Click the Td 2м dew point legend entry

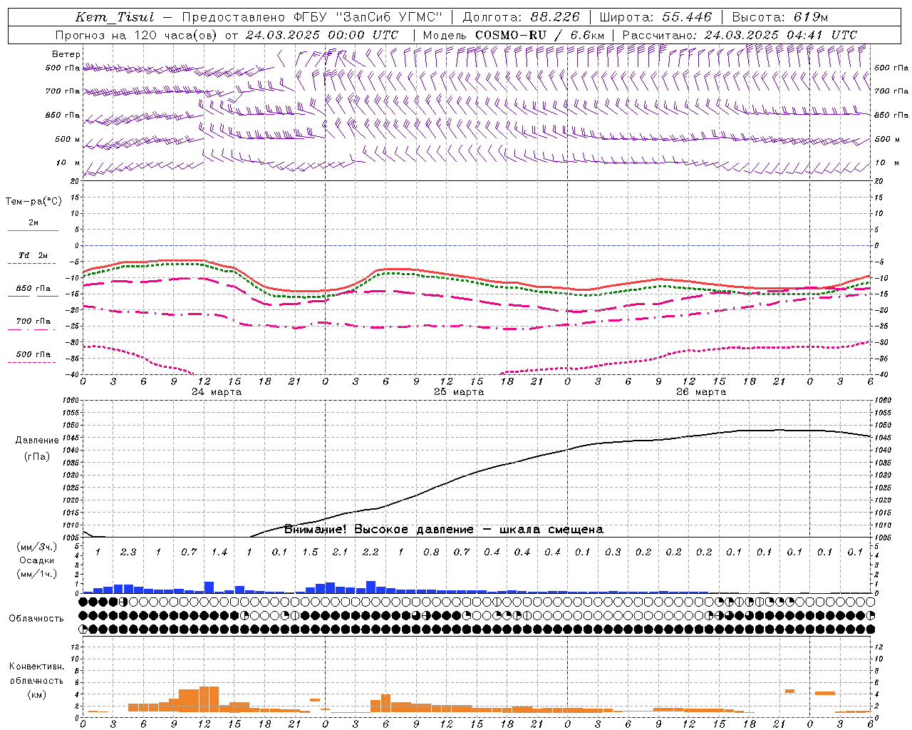[x=33, y=255]
